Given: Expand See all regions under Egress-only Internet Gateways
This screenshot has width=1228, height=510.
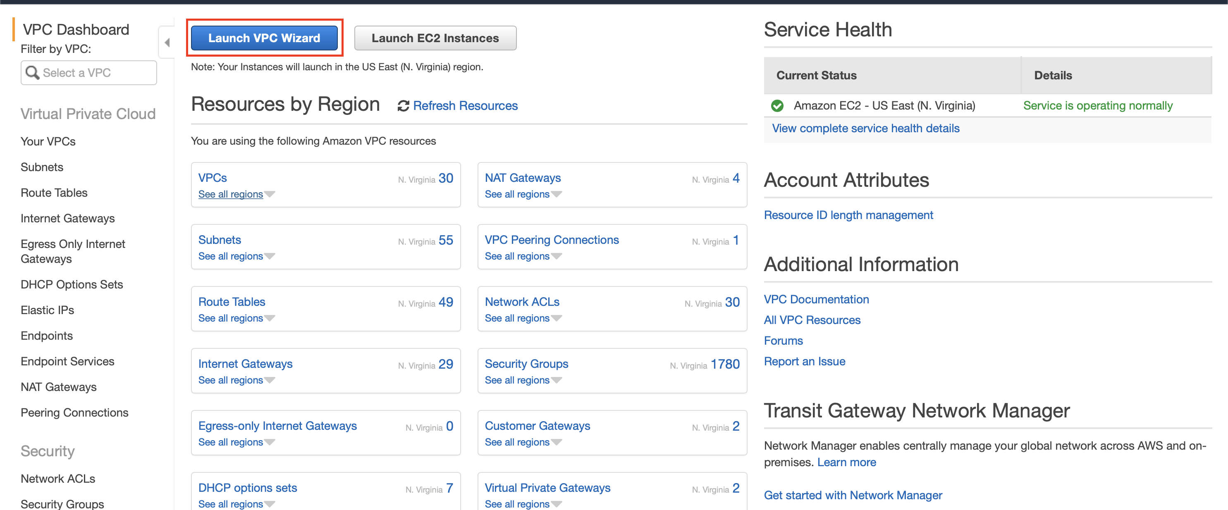Looking at the screenshot, I should point(237,442).
